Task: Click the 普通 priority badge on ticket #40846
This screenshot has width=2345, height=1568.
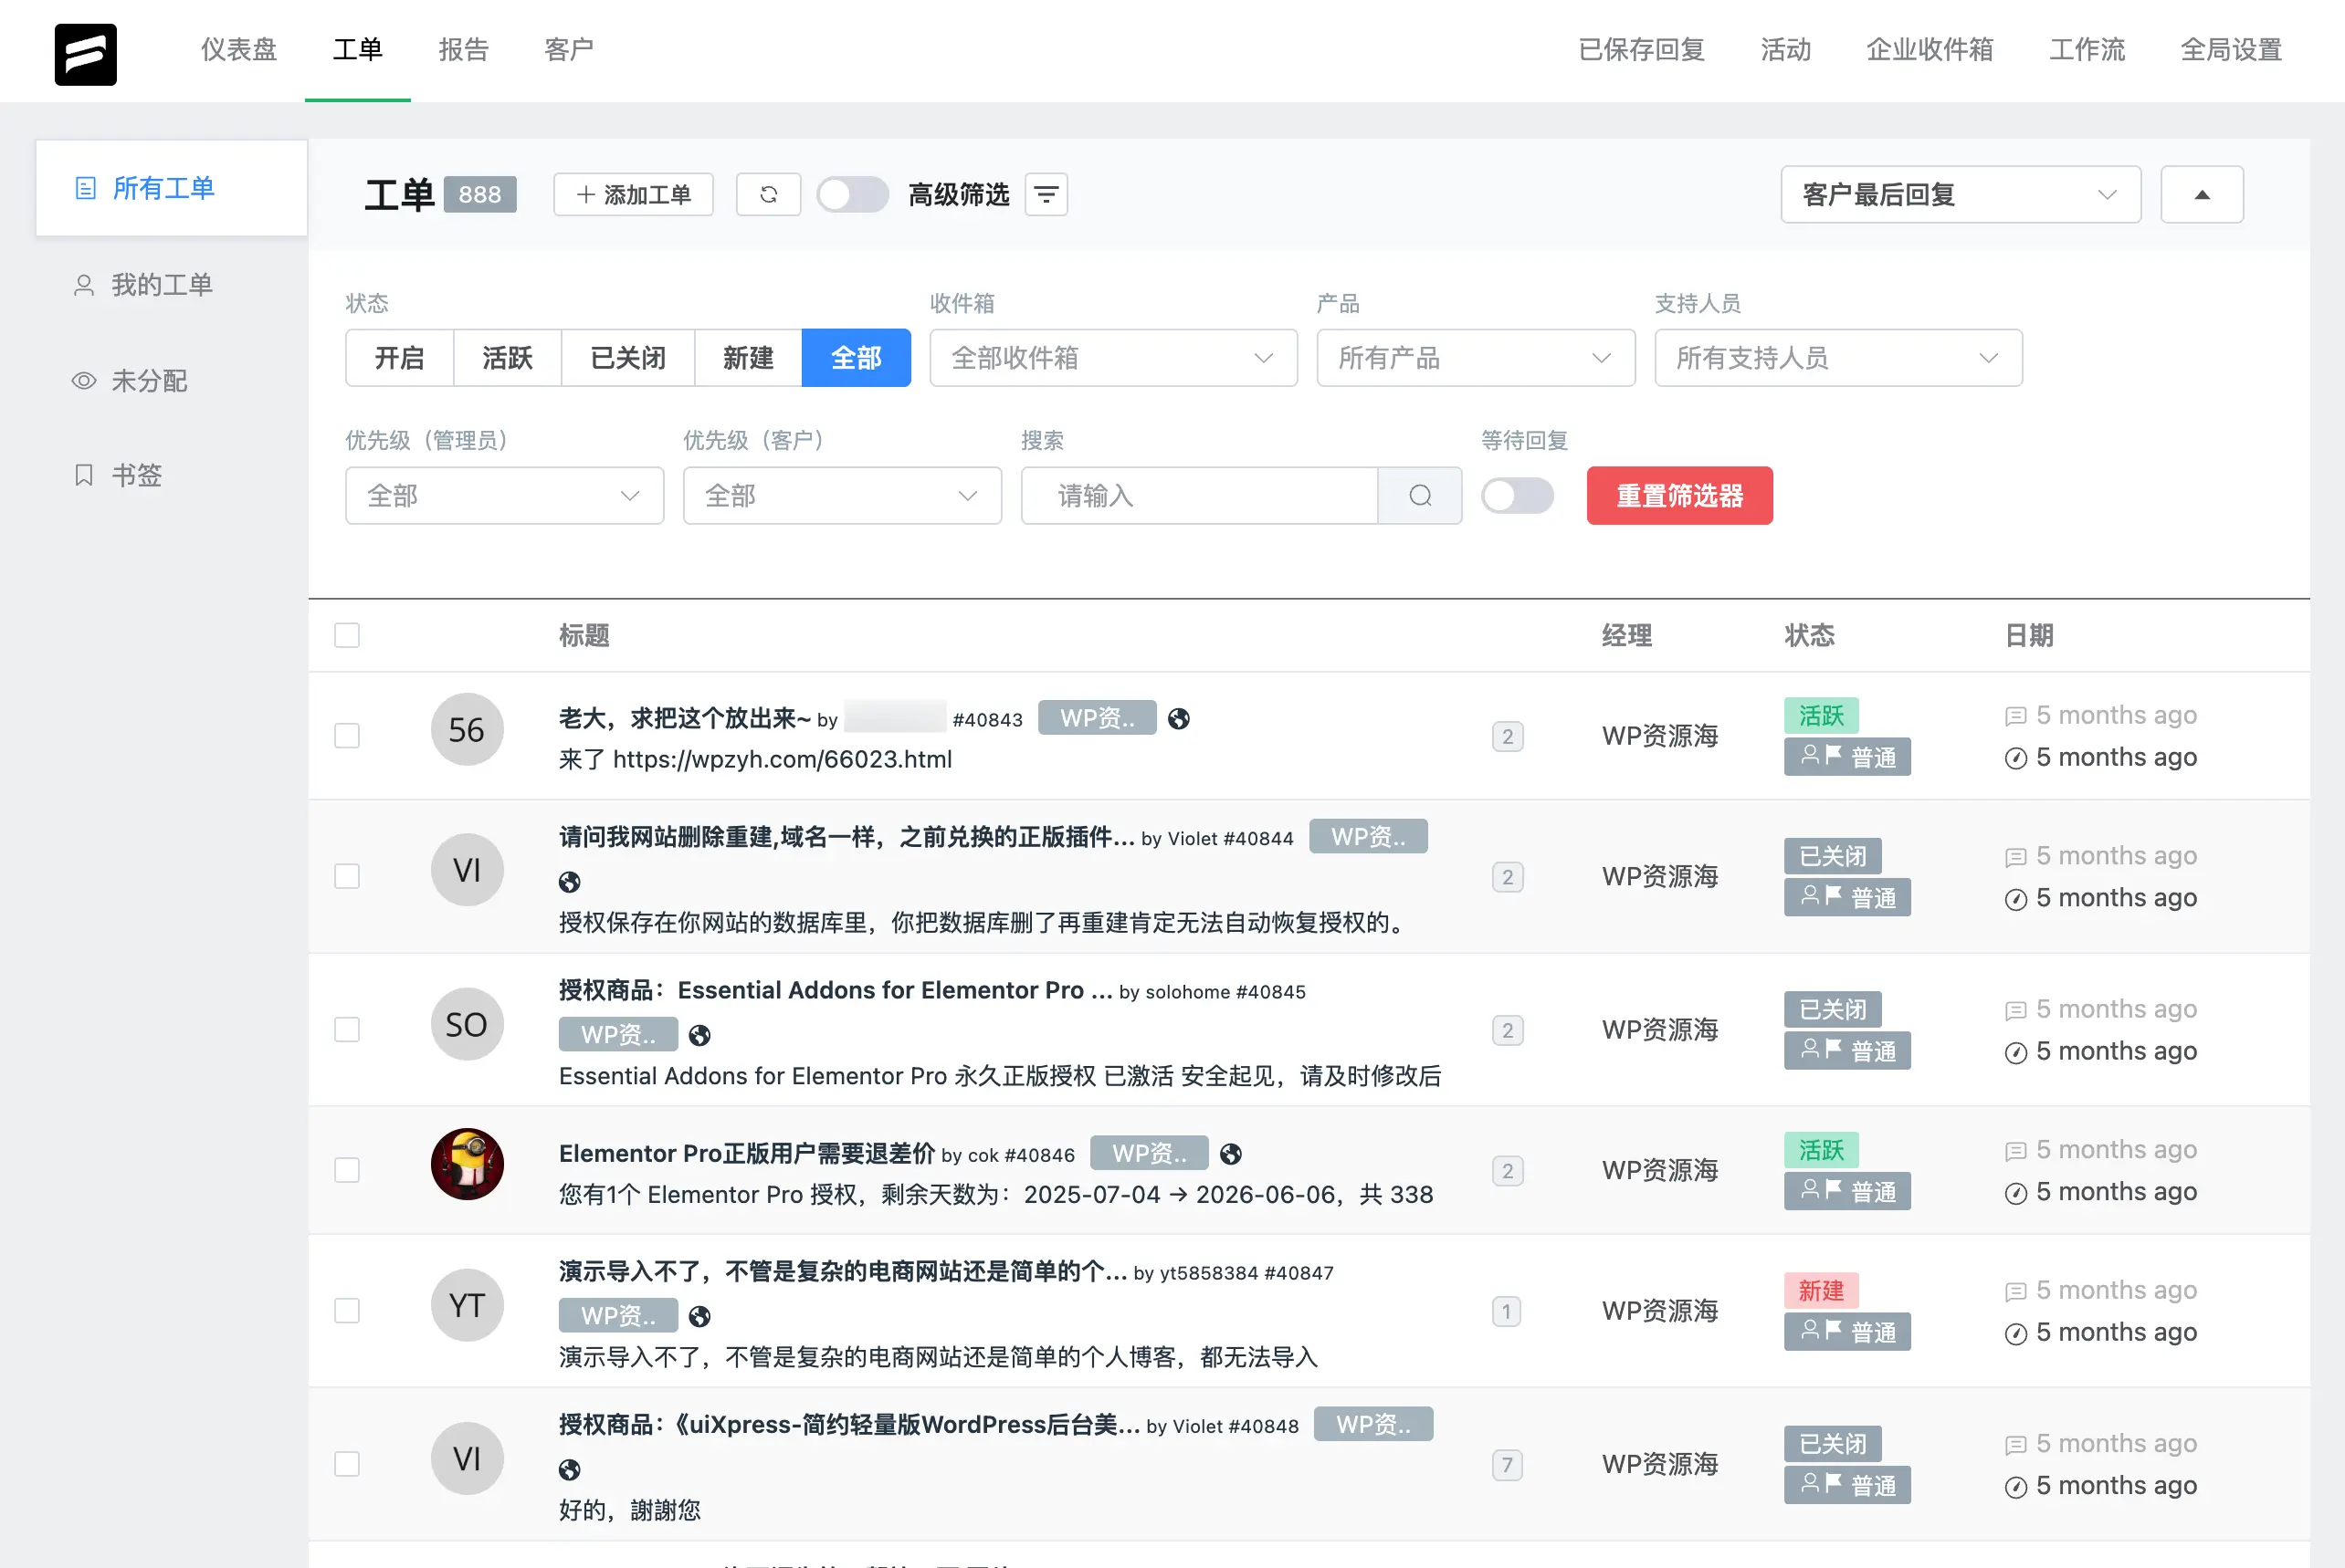Action: coord(1846,1192)
